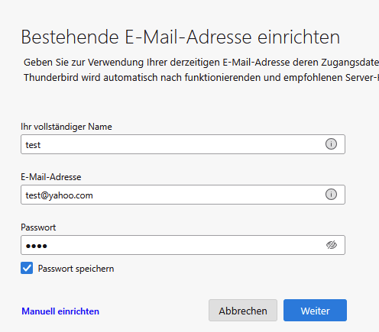Click info icon in E-Mail-Adresse field
The height and width of the screenshot is (332, 379).
(331, 195)
